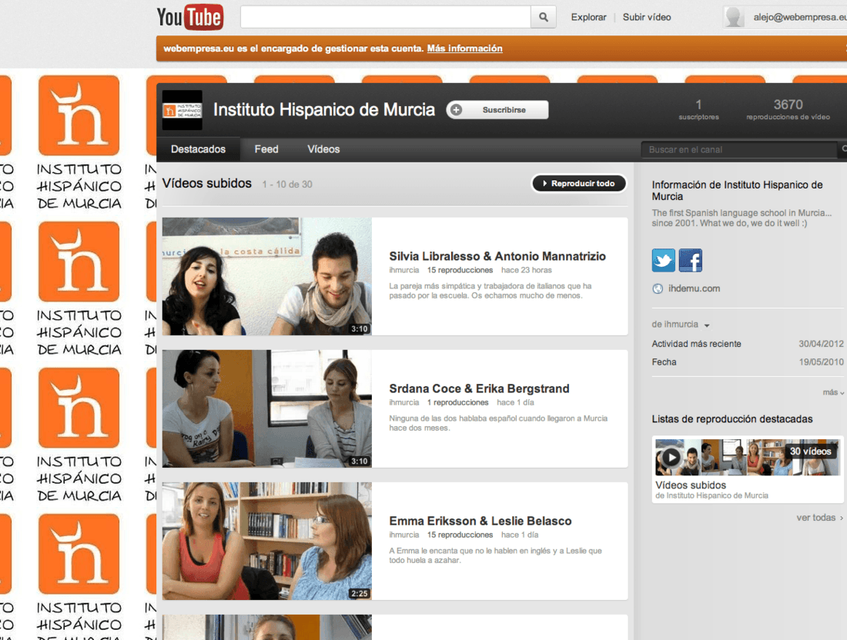Click the '30 vídeos' playlist badge
Screen dimensions: 847x640
810,451
